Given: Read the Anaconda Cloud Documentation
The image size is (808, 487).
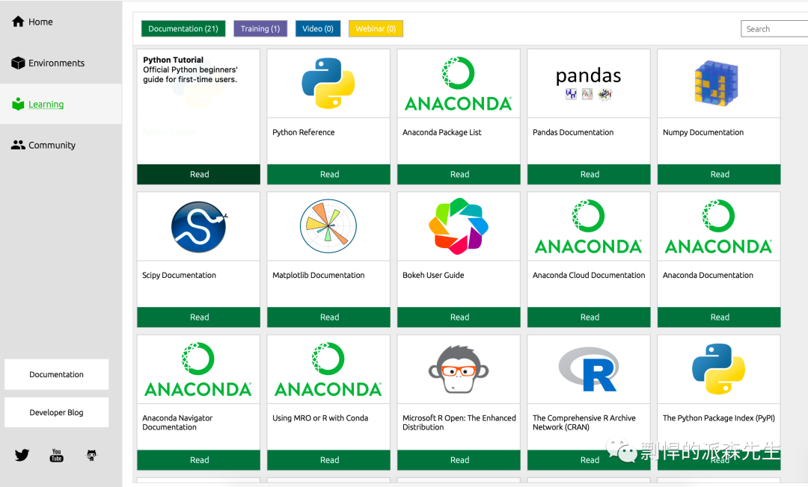Looking at the screenshot, I should click(x=589, y=317).
